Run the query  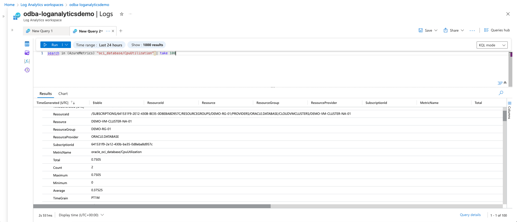(x=51, y=45)
